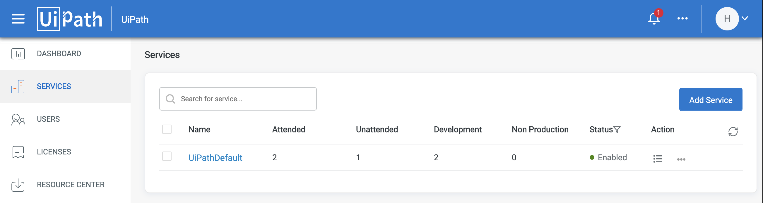The width and height of the screenshot is (763, 203).
Task: Click the Users people icon
Action: pos(18,120)
